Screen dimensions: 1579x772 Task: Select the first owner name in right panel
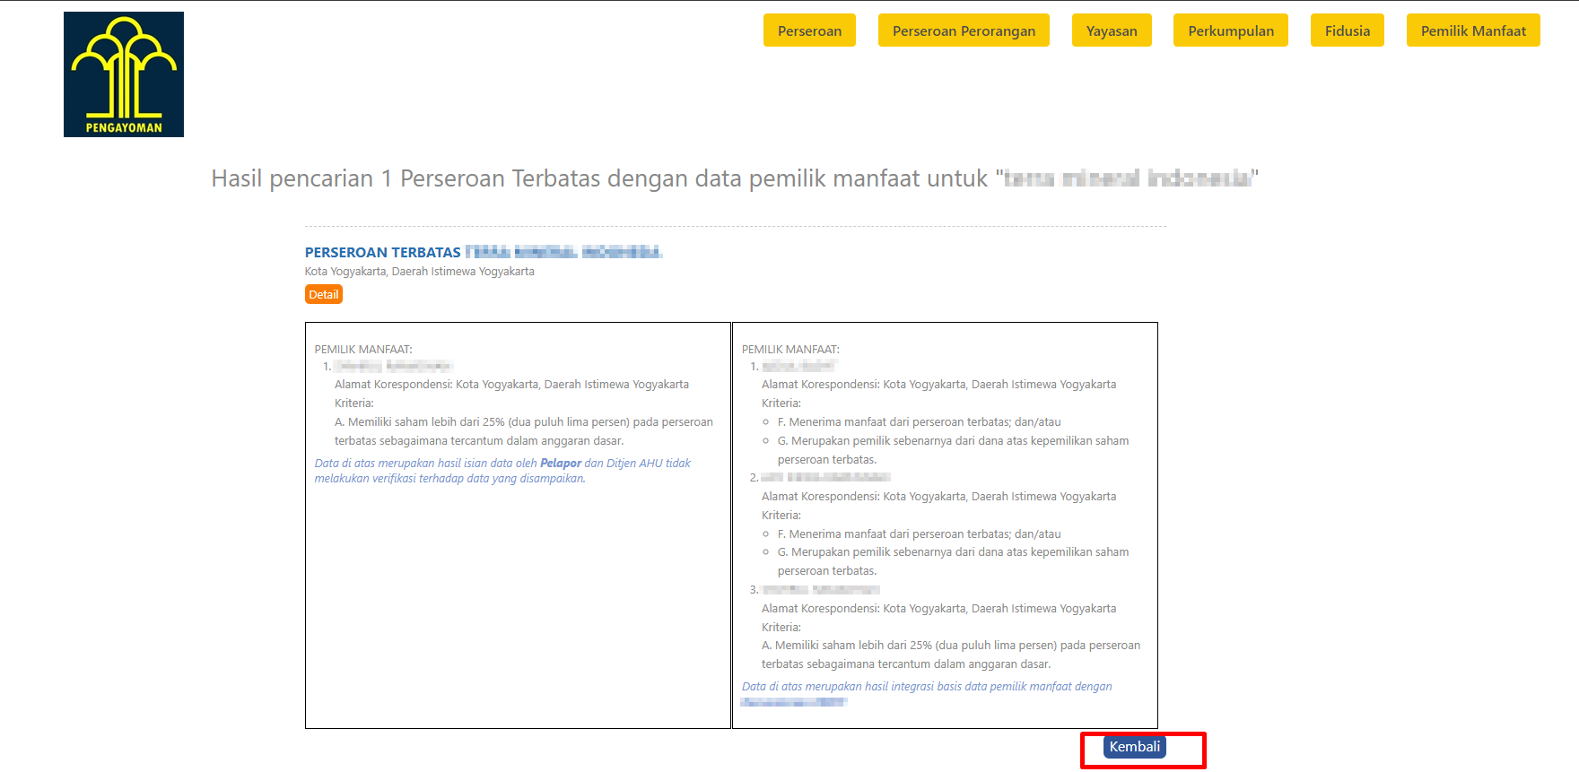tap(798, 366)
